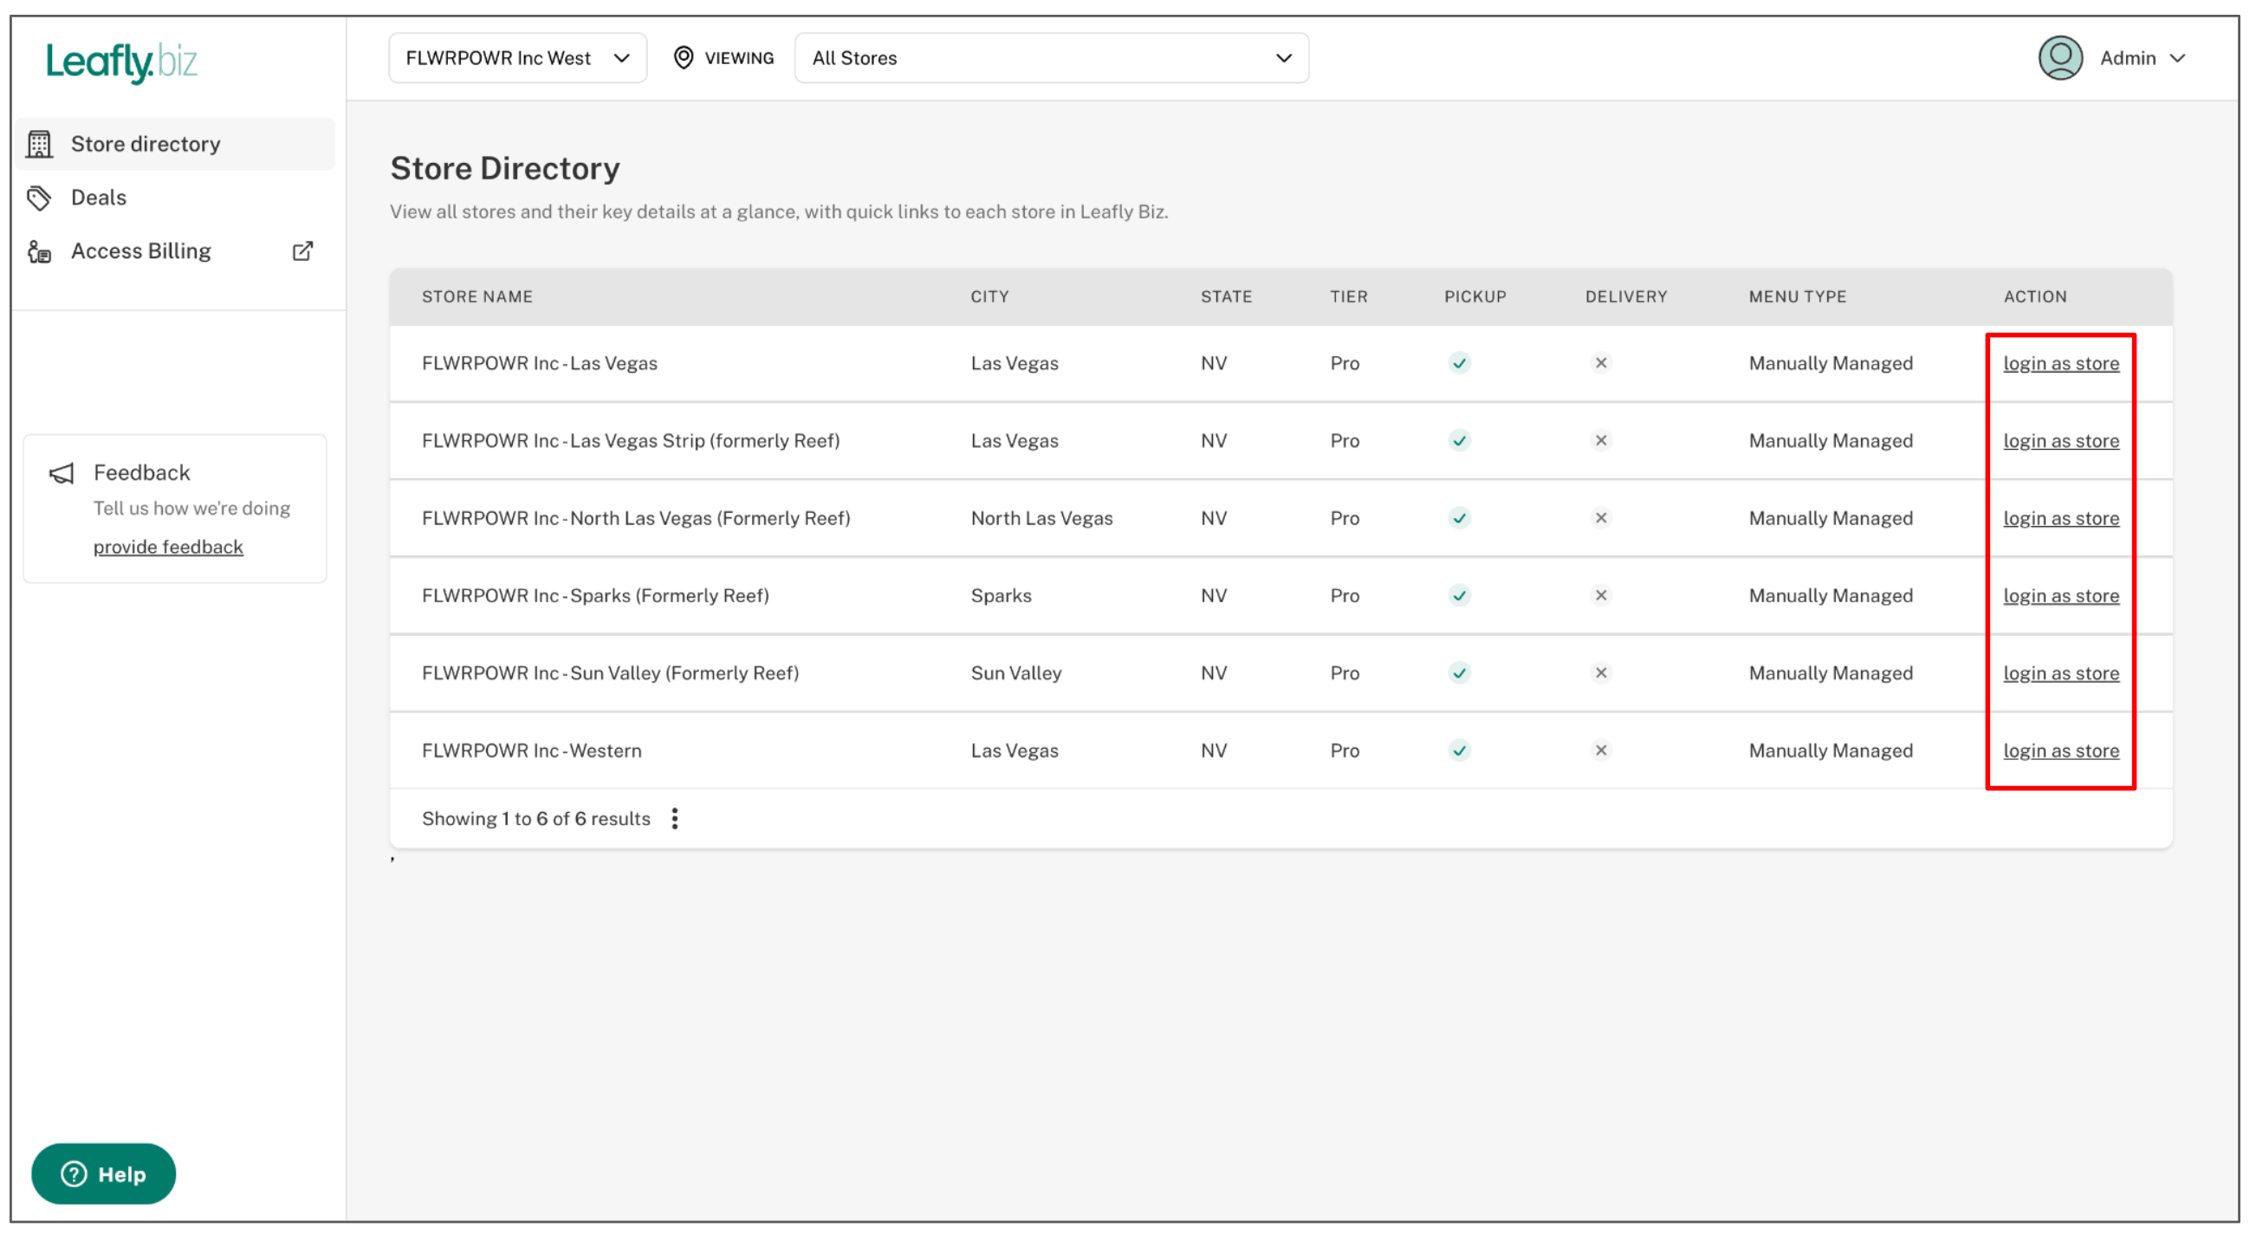Click the Deals tag icon
Viewport: 2256px width, 1241px height.
(38, 198)
